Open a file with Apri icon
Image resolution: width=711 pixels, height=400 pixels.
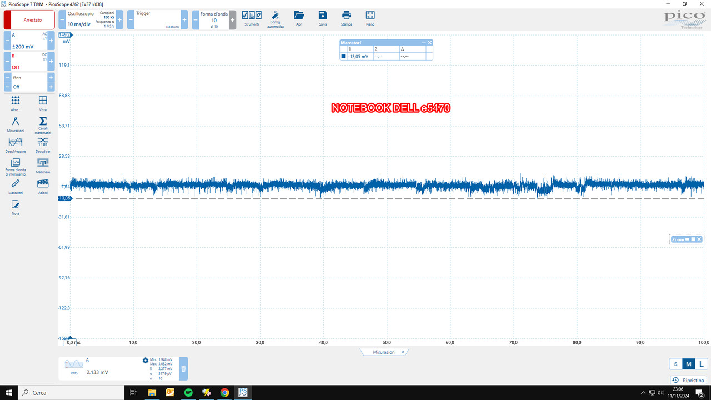pos(299,18)
